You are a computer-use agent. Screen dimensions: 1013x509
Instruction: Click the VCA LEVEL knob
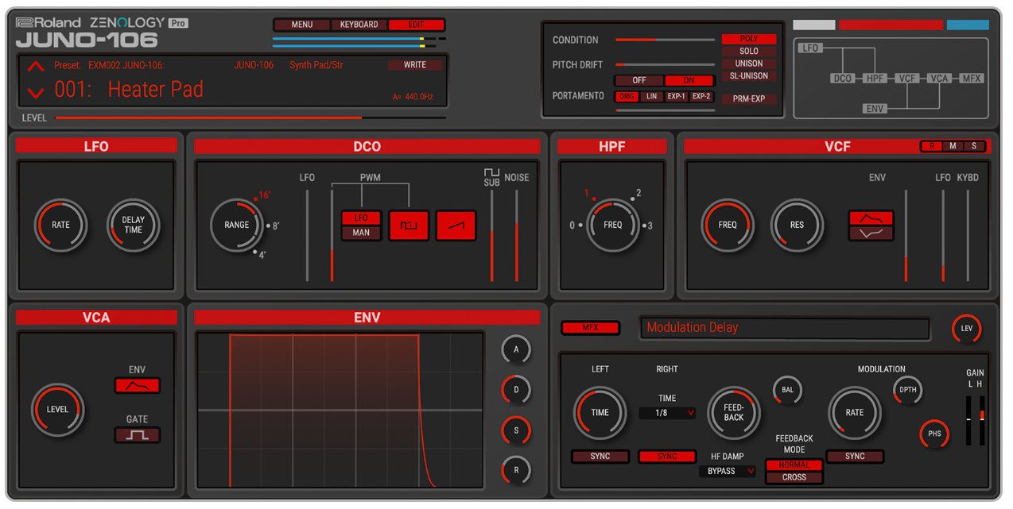[57, 410]
